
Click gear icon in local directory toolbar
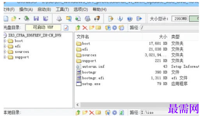[x=115, y=112]
